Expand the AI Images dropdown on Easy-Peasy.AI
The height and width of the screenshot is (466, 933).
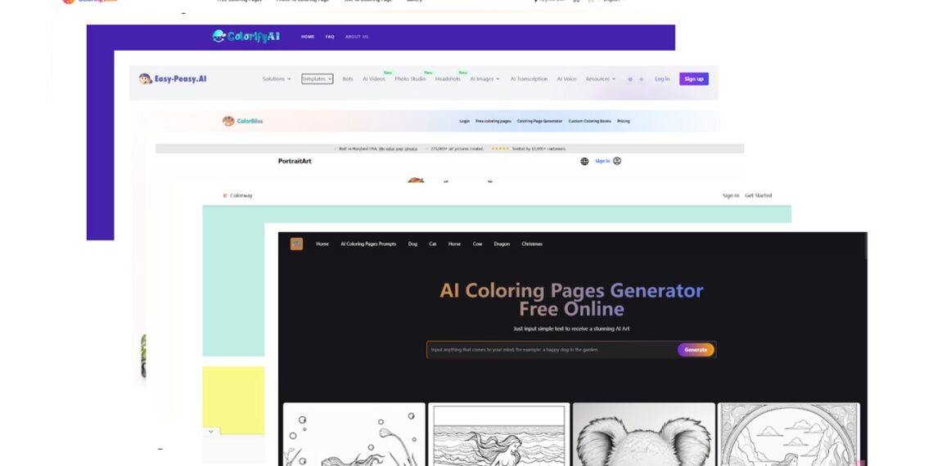[x=485, y=79]
